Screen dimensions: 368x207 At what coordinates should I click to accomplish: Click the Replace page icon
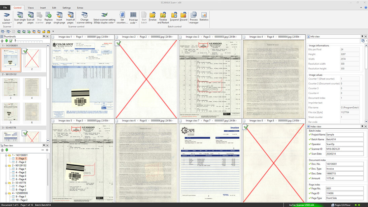pos(48,15)
